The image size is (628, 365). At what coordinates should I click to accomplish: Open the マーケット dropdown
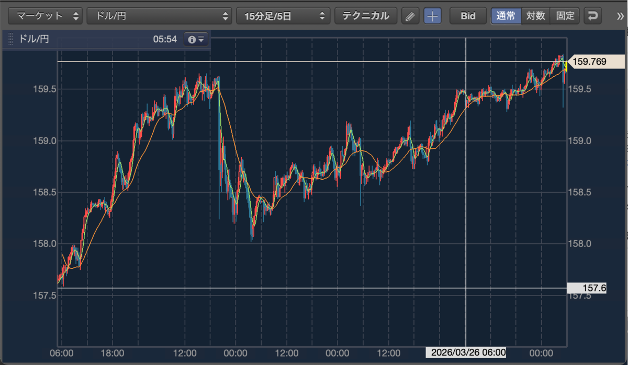tap(46, 16)
